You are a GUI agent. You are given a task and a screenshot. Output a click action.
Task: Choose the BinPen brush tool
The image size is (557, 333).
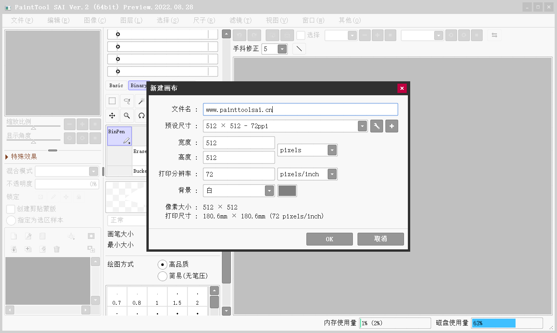point(119,136)
